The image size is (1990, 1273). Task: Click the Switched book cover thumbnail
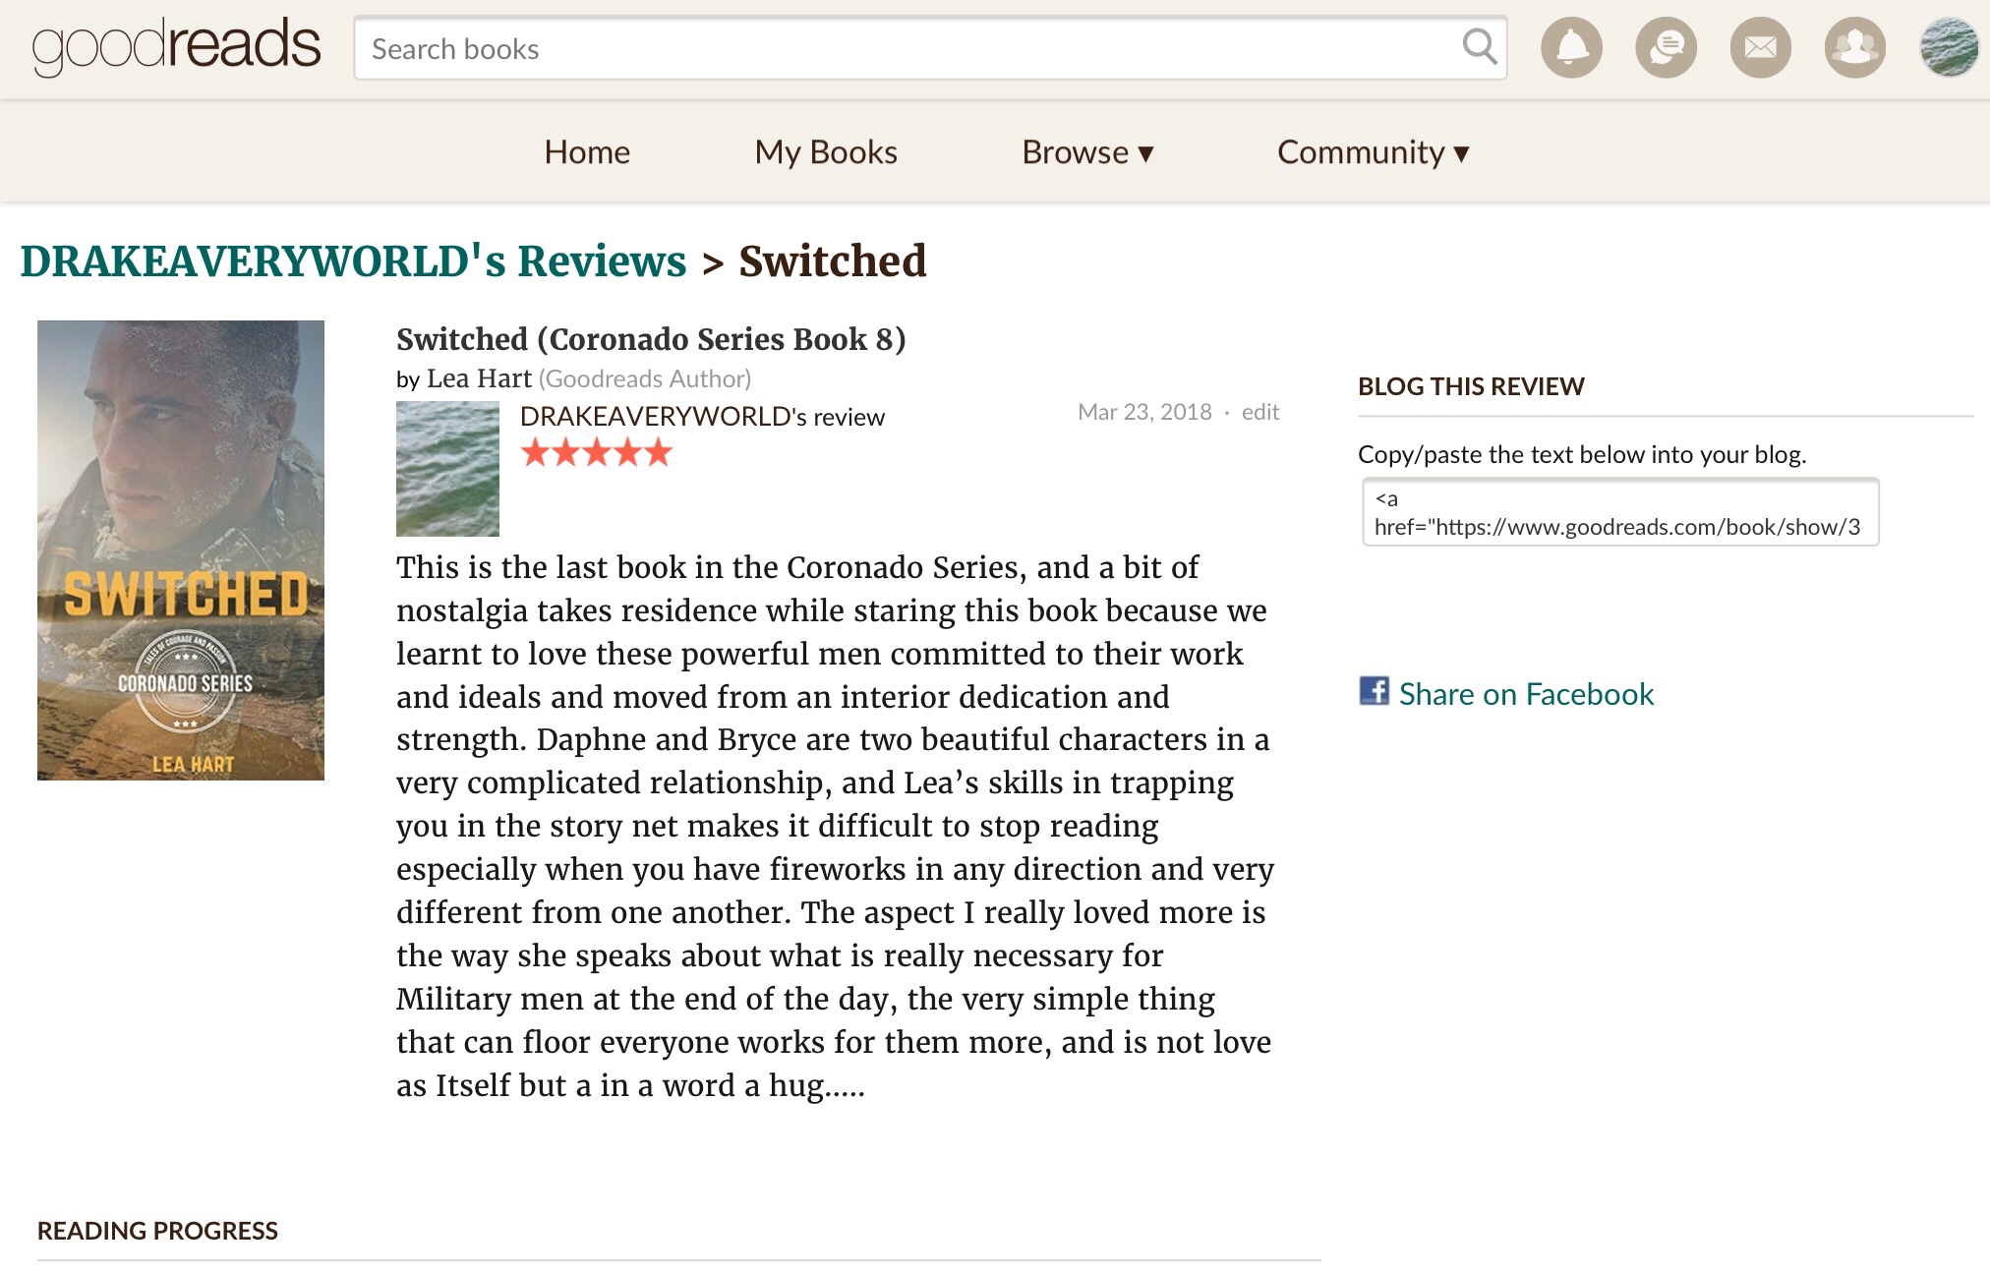pos(181,550)
